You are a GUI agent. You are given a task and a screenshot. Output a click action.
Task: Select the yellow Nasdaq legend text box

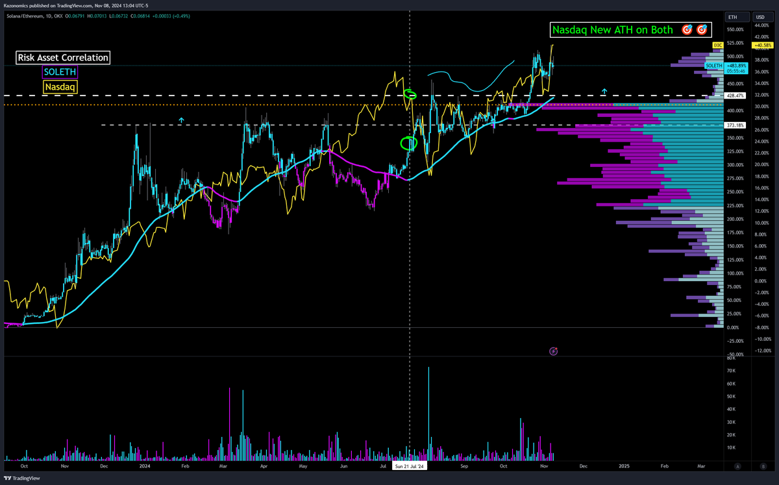(61, 86)
